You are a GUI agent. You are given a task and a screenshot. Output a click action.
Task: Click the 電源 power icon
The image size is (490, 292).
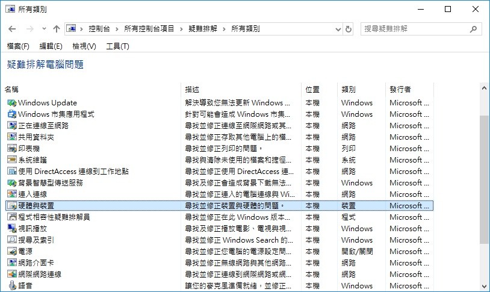point(12,251)
